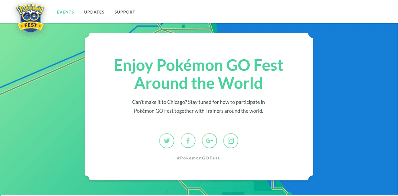Click the #PokemonGOFest hashtag text
The height and width of the screenshot is (196, 398).
click(x=198, y=158)
